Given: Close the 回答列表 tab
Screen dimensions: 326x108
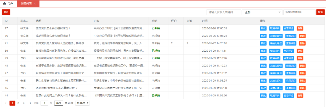Looking at the screenshot, I should 35,3.
